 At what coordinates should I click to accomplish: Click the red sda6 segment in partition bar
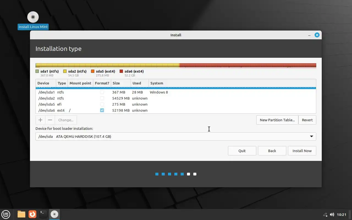coord(248,65)
